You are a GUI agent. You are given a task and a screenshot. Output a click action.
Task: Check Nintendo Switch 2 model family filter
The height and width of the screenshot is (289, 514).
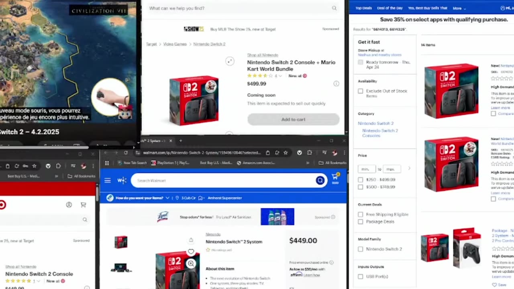point(360,249)
